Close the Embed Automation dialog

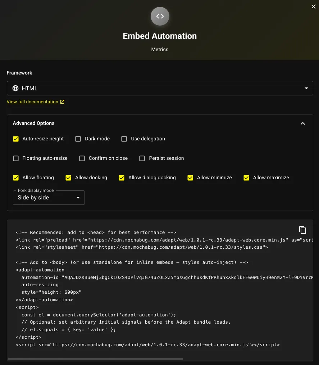[313, 6]
